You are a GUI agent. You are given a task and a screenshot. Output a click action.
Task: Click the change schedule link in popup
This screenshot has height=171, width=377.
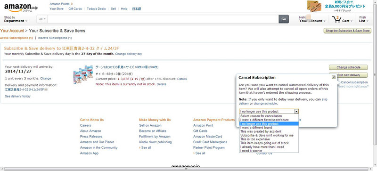265,104
